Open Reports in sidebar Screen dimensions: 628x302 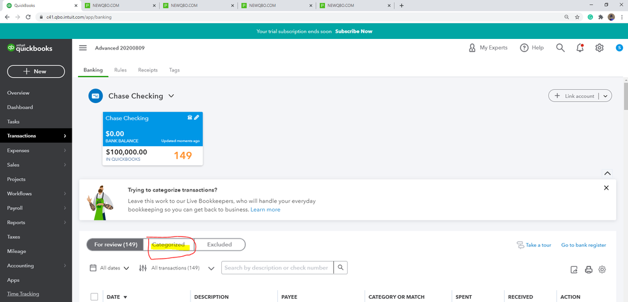[x=16, y=222]
